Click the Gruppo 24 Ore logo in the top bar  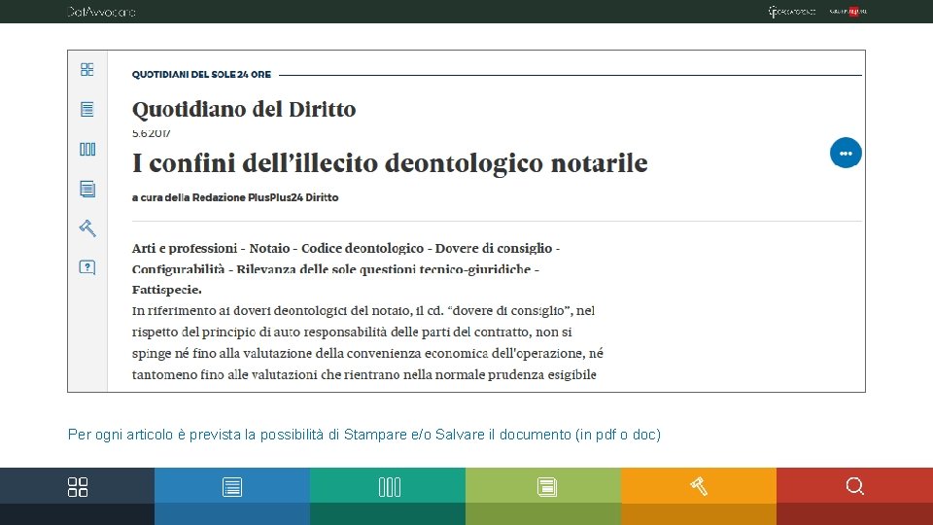click(847, 12)
